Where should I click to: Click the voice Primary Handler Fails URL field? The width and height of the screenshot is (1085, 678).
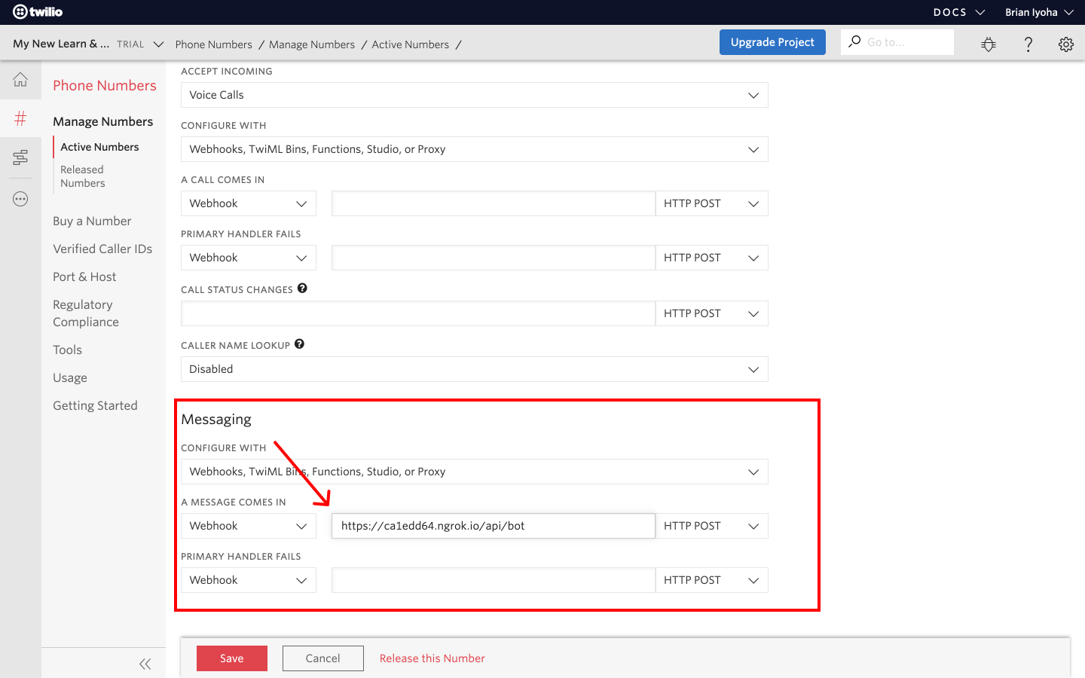pos(494,258)
